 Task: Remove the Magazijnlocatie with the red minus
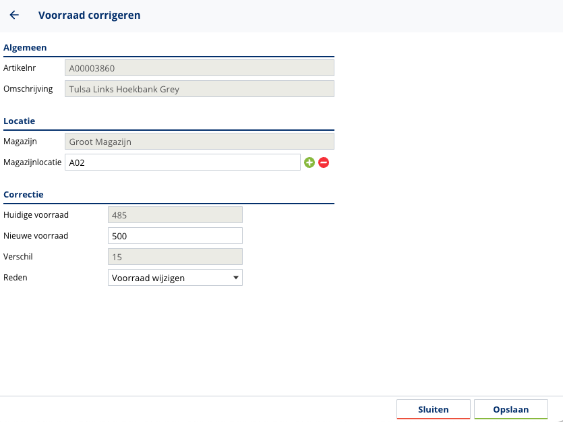[324, 162]
